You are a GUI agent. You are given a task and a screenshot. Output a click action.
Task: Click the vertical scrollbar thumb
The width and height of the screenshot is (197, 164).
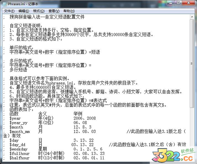pyautogui.click(x=192, y=64)
